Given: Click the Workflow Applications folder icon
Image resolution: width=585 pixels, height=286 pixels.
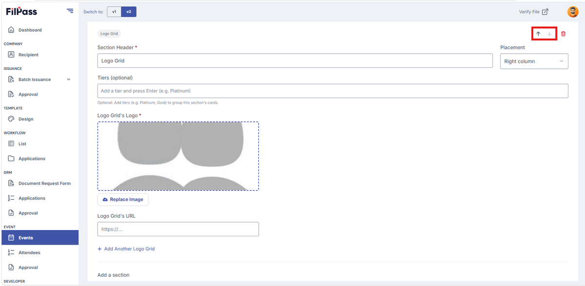Looking at the screenshot, I should pyautogui.click(x=11, y=159).
